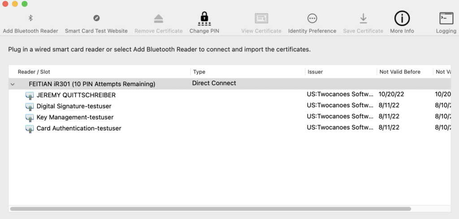Viewport: 459px width, 219px height.
Task: Click Direct Connect type cell
Action: (214, 83)
